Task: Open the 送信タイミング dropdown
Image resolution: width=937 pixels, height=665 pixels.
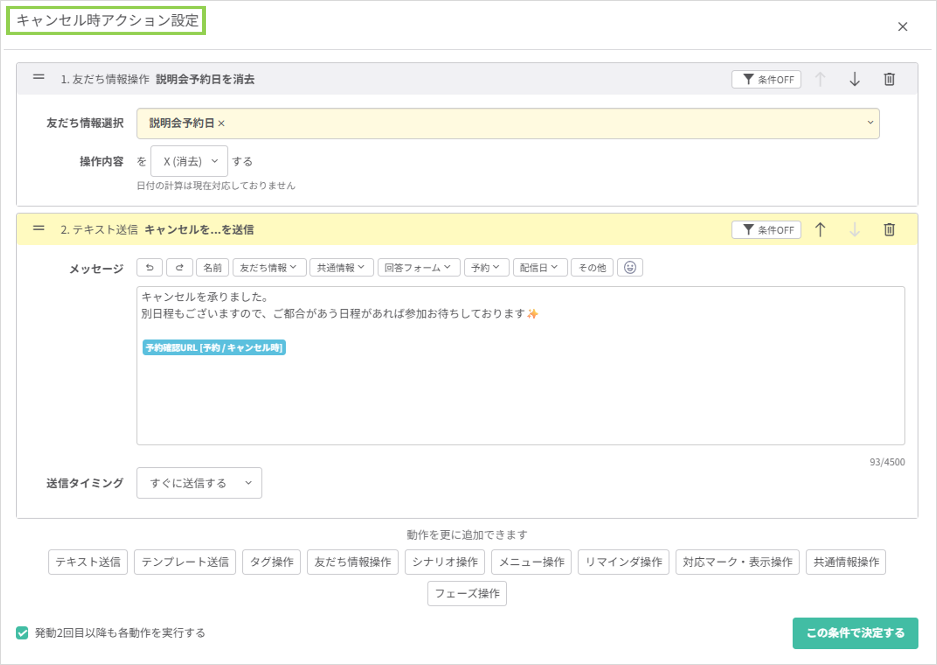Action: click(199, 483)
